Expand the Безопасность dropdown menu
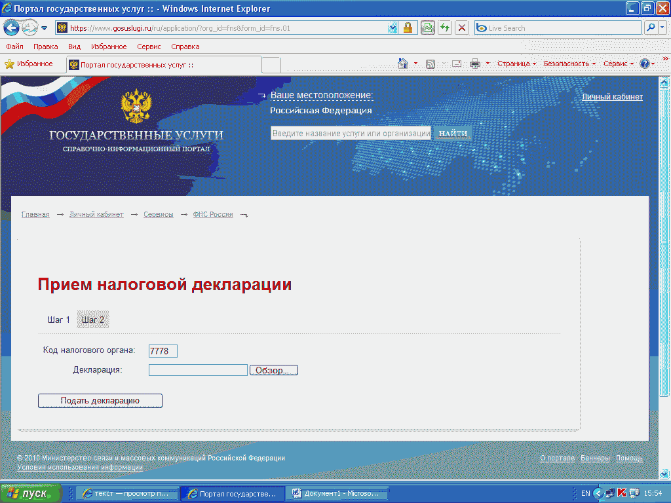Viewport: 671px width, 503px height. click(569, 64)
